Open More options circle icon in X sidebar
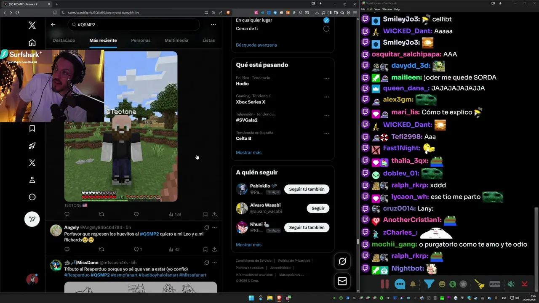This screenshot has height=303, width=539. pos(32,197)
